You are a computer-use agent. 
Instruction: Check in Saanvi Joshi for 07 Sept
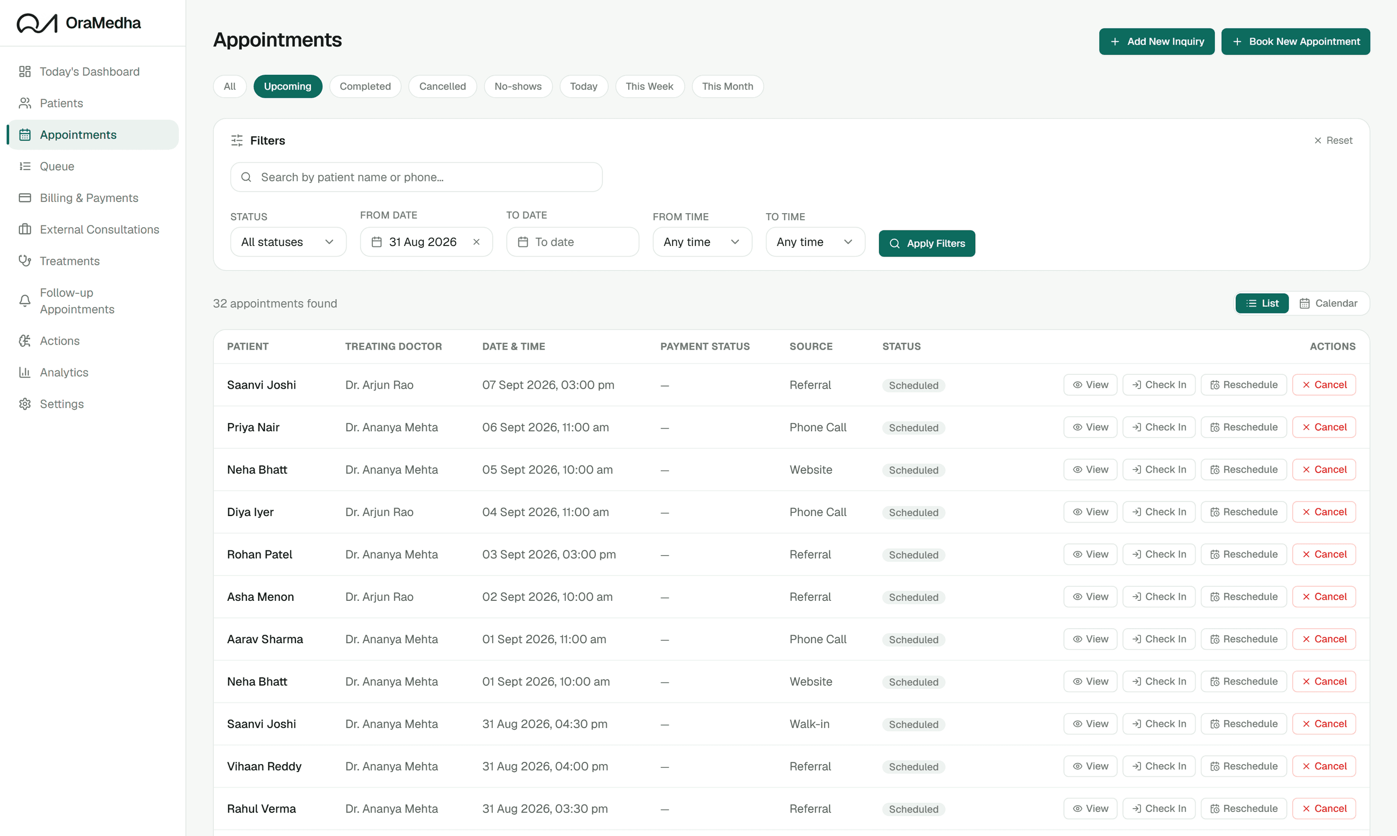click(1159, 385)
